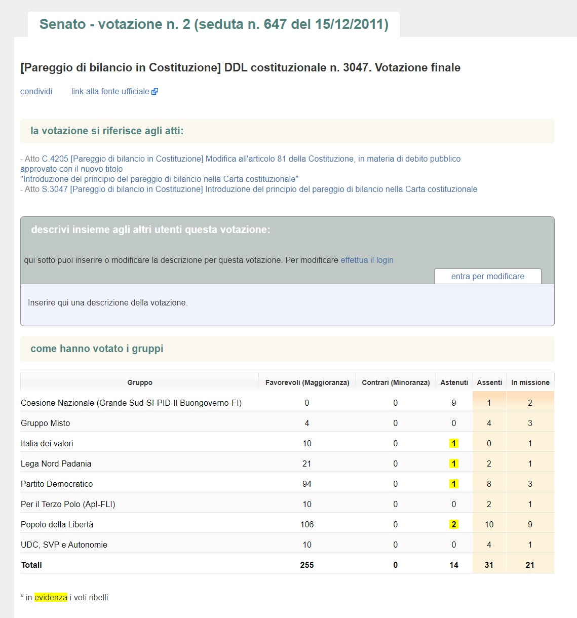
Task: Click the description text area
Action: [287, 304]
